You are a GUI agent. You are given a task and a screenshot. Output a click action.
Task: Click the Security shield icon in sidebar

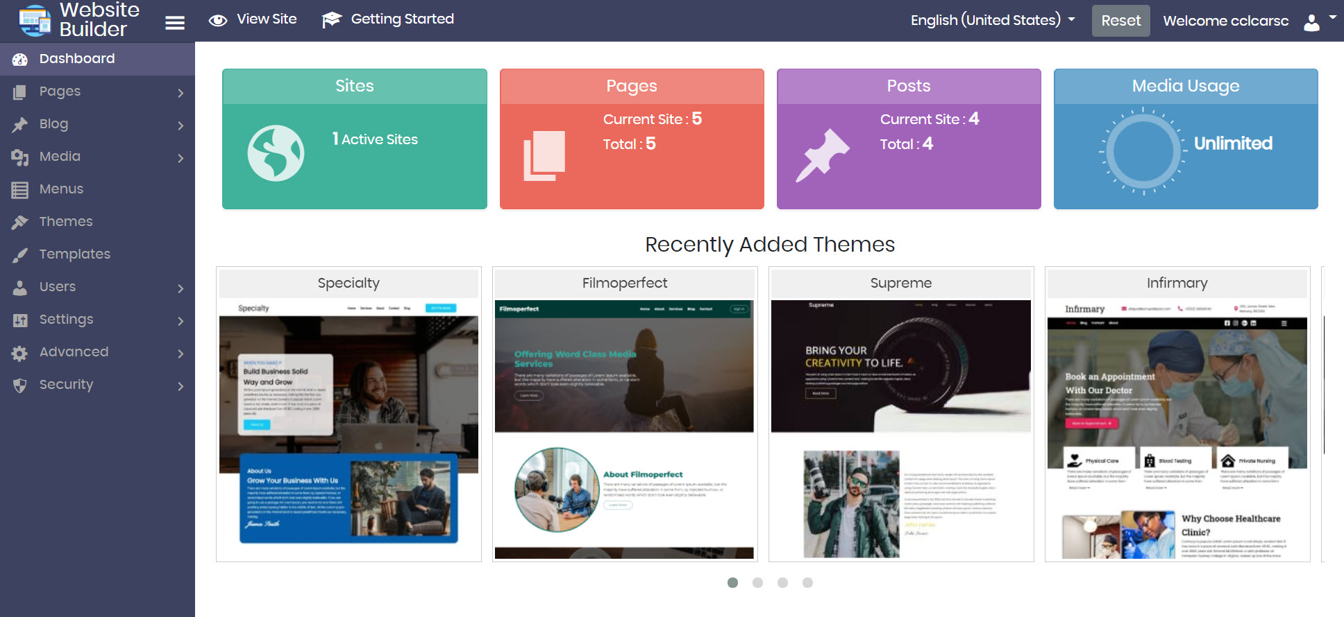(x=20, y=385)
